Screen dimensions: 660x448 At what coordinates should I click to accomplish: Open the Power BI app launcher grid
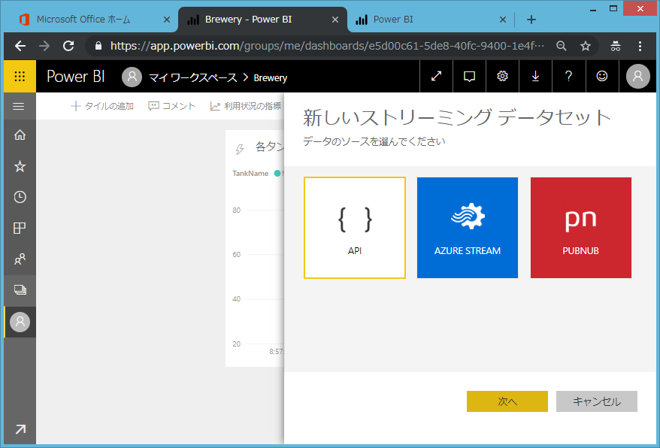(x=20, y=76)
